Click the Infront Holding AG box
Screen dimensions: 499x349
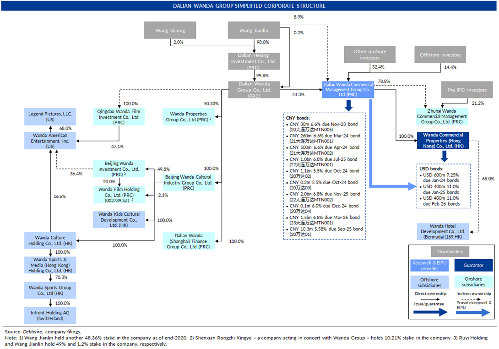(x=50, y=315)
